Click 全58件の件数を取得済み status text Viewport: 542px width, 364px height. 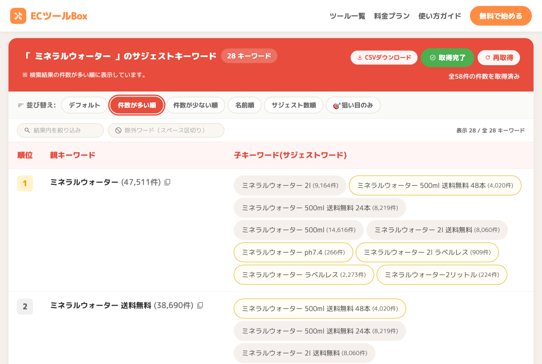[484, 77]
